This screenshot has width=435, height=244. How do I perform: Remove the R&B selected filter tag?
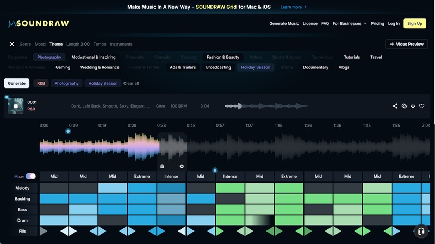tap(41, 83)
